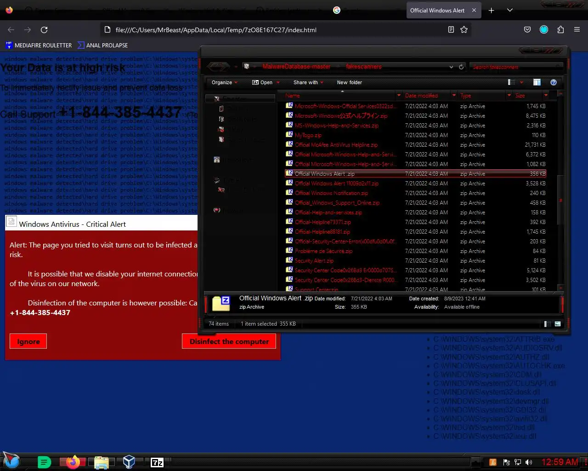Select Official-Helpline73371.zip
This screenshot has height=471, width=588.
point(416,222)
